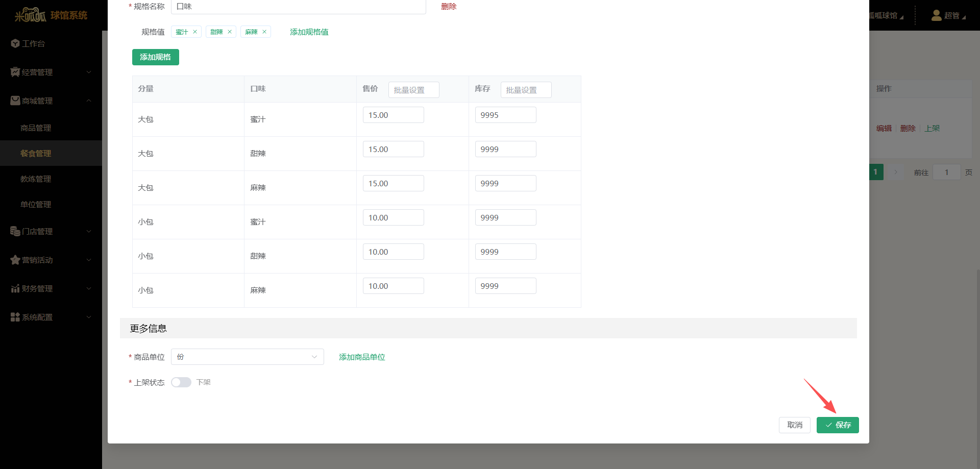Screen dimensions: 980x469
Task: Remove the 蜜汁 spec value tag
Action: coord(195,32)
